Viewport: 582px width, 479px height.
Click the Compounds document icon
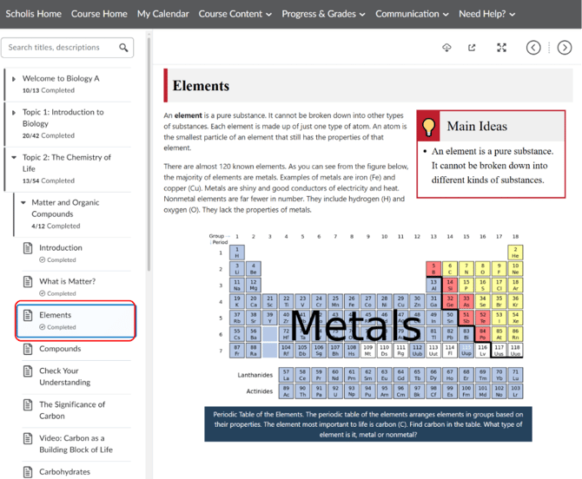[x=28, y=349]
